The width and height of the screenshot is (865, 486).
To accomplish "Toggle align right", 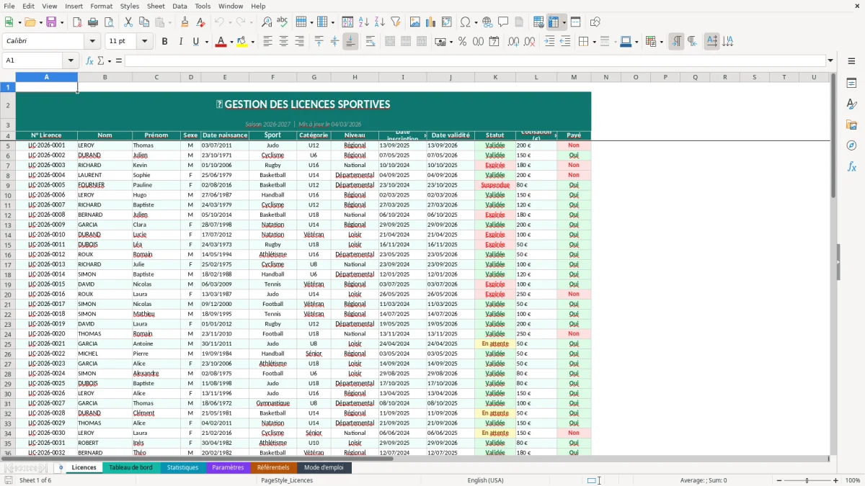I will (299, 42).
